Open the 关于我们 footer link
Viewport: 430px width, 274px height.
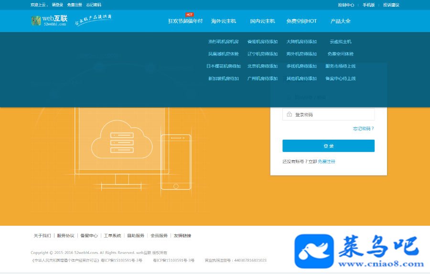pos(42,236)
